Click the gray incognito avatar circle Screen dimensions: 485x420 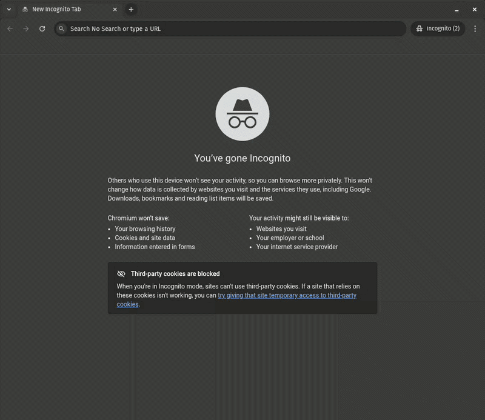pos(242,113)
